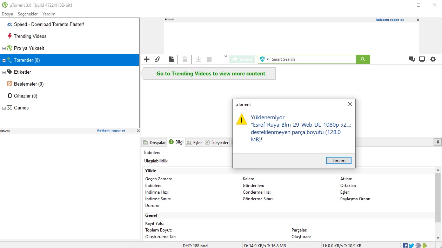This screenshot has height=248, width=442.
Task: Click Reklamı rapor et in top ad
Action: 389,20
